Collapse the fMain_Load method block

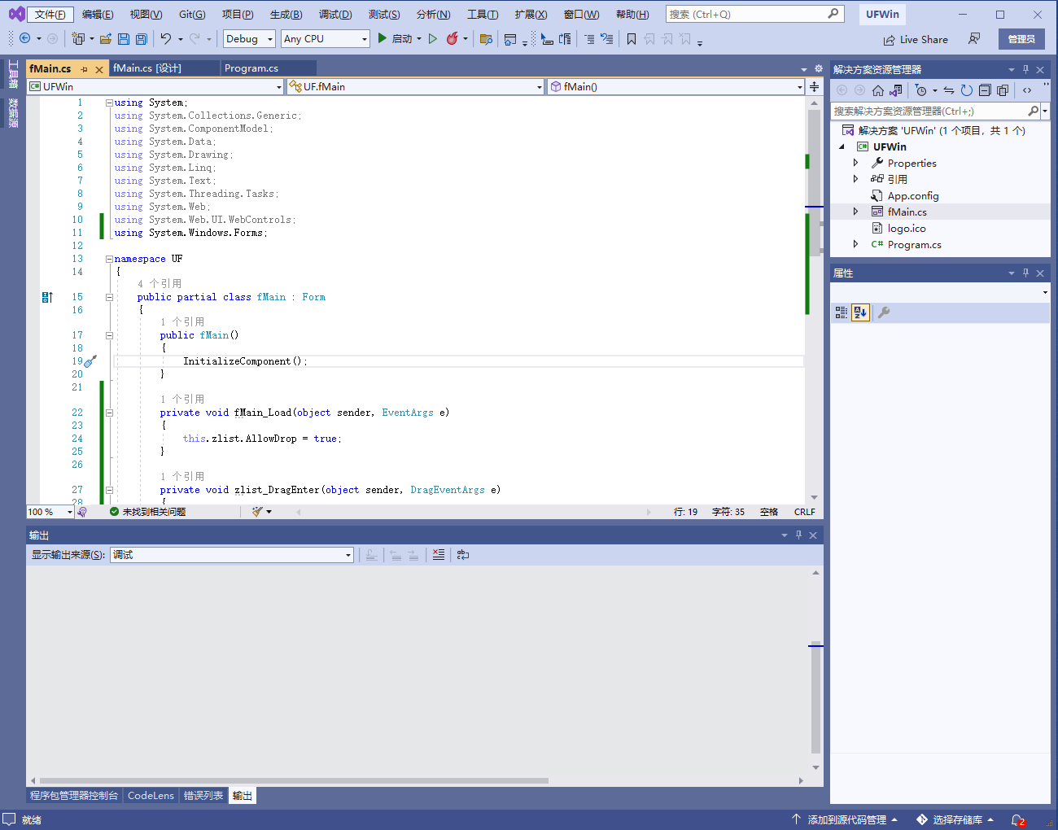tap(109, 413)
